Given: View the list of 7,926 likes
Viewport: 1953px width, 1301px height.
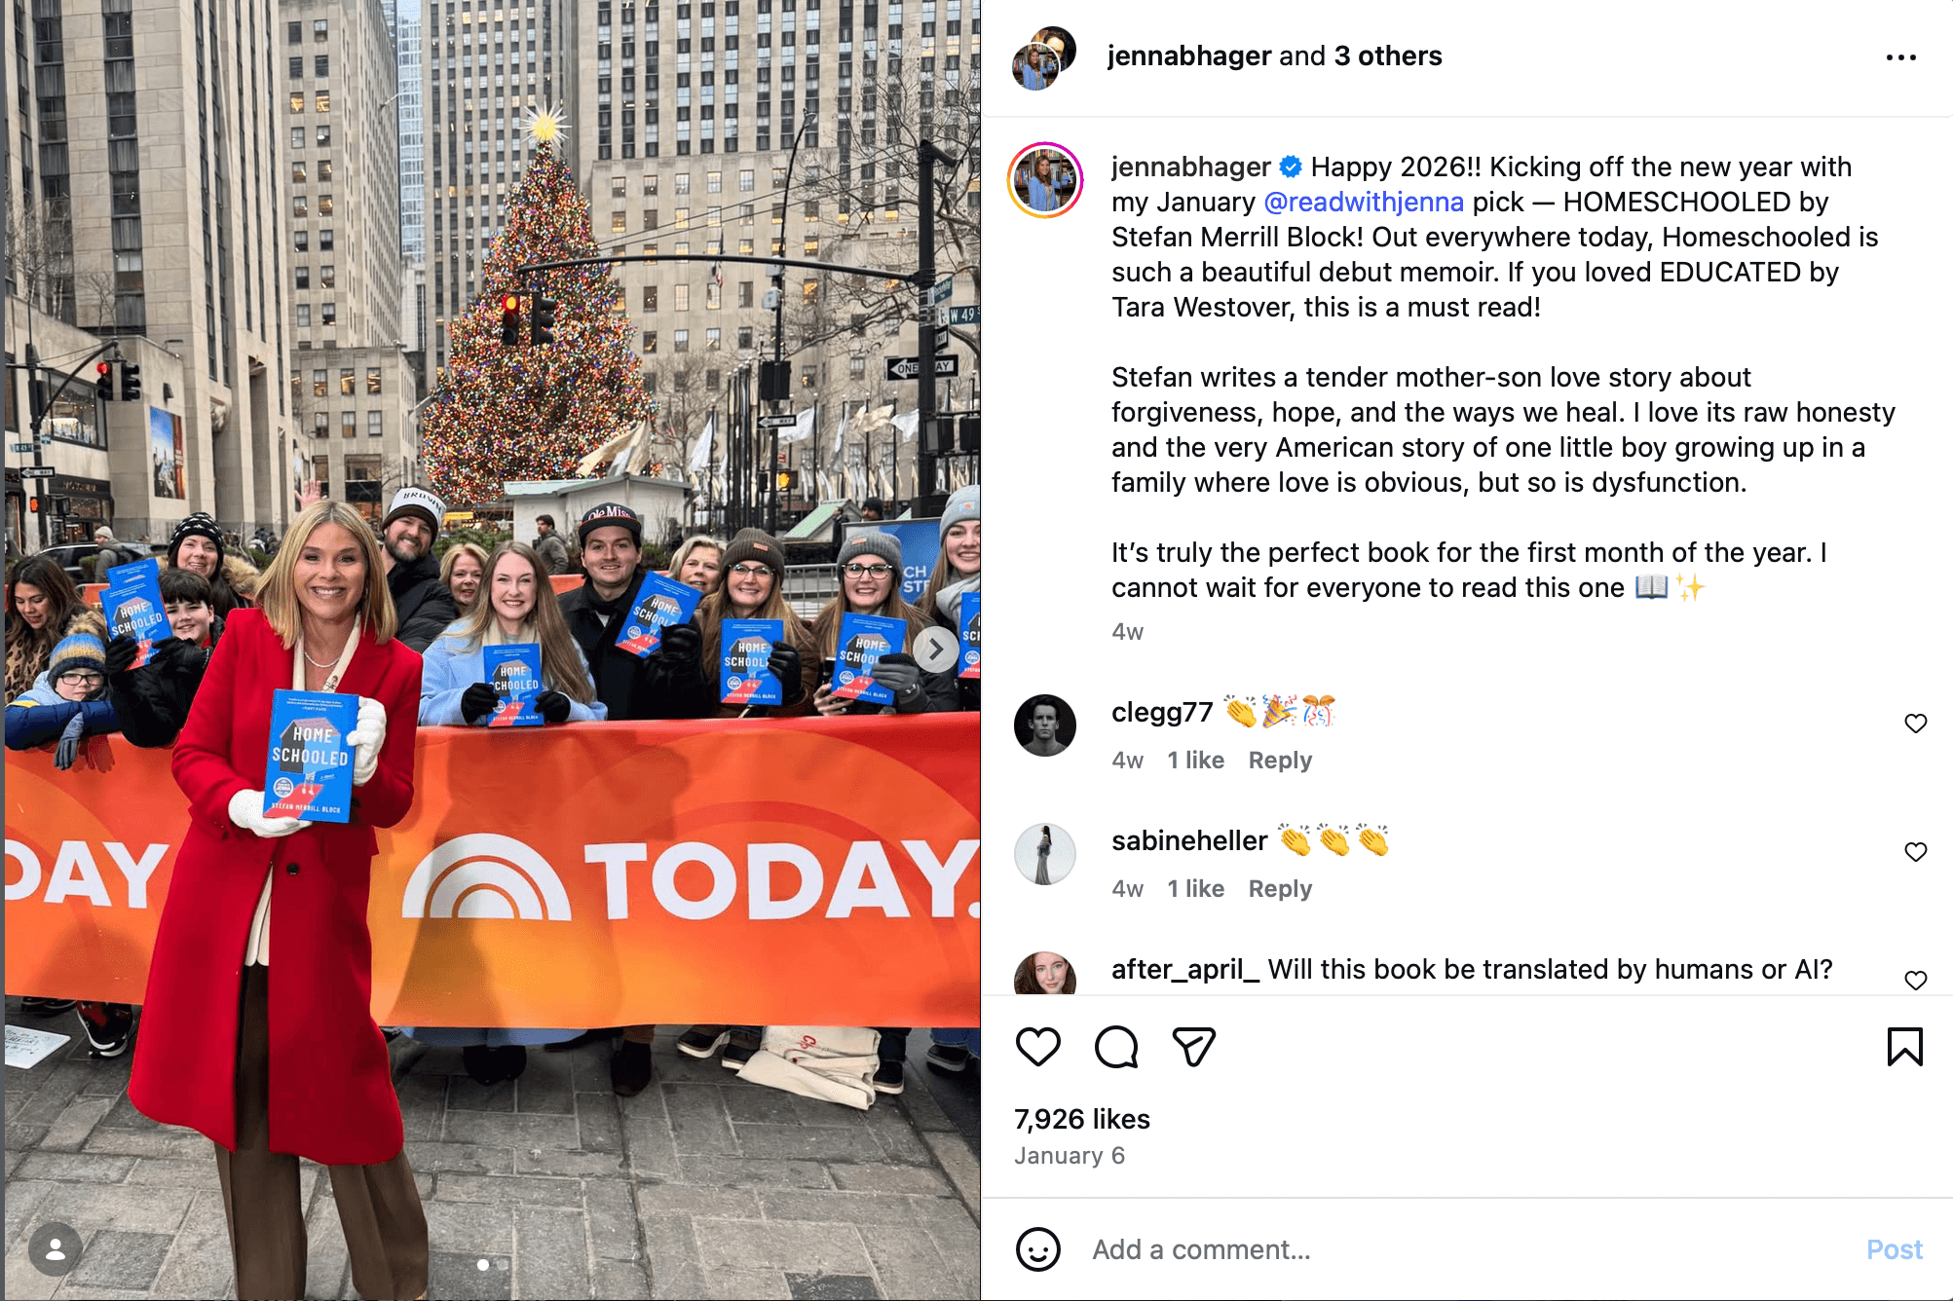Looking at the screenshot, I should pyautogui.click(x=1082, y=1119).
